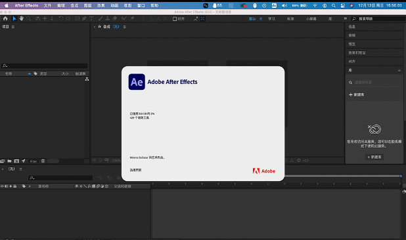Viewport: 406px width, 240px height.
Task: Toggle the shy switch column icon
Action: click(77, 186)
